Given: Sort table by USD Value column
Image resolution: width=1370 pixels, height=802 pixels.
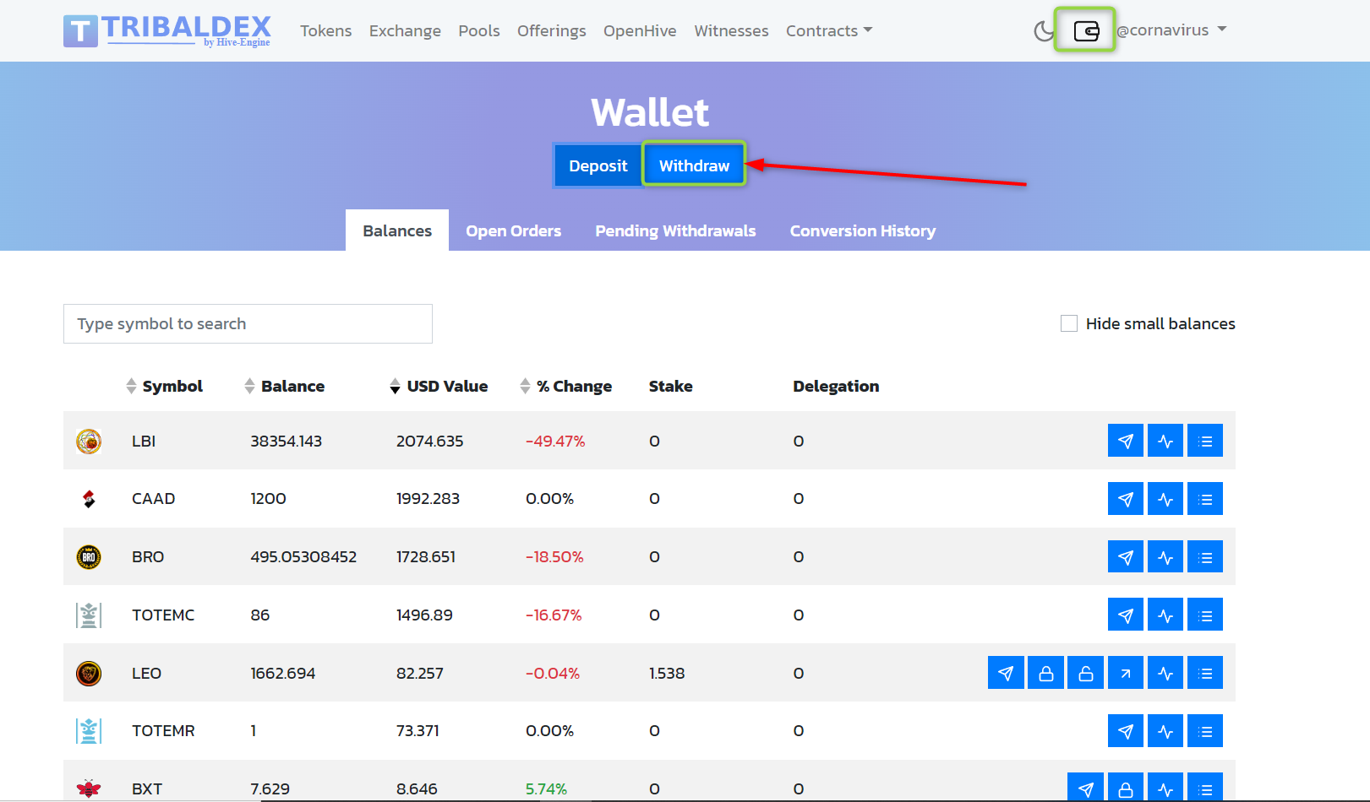Looking at the screenshot, I should click(439, 386).
